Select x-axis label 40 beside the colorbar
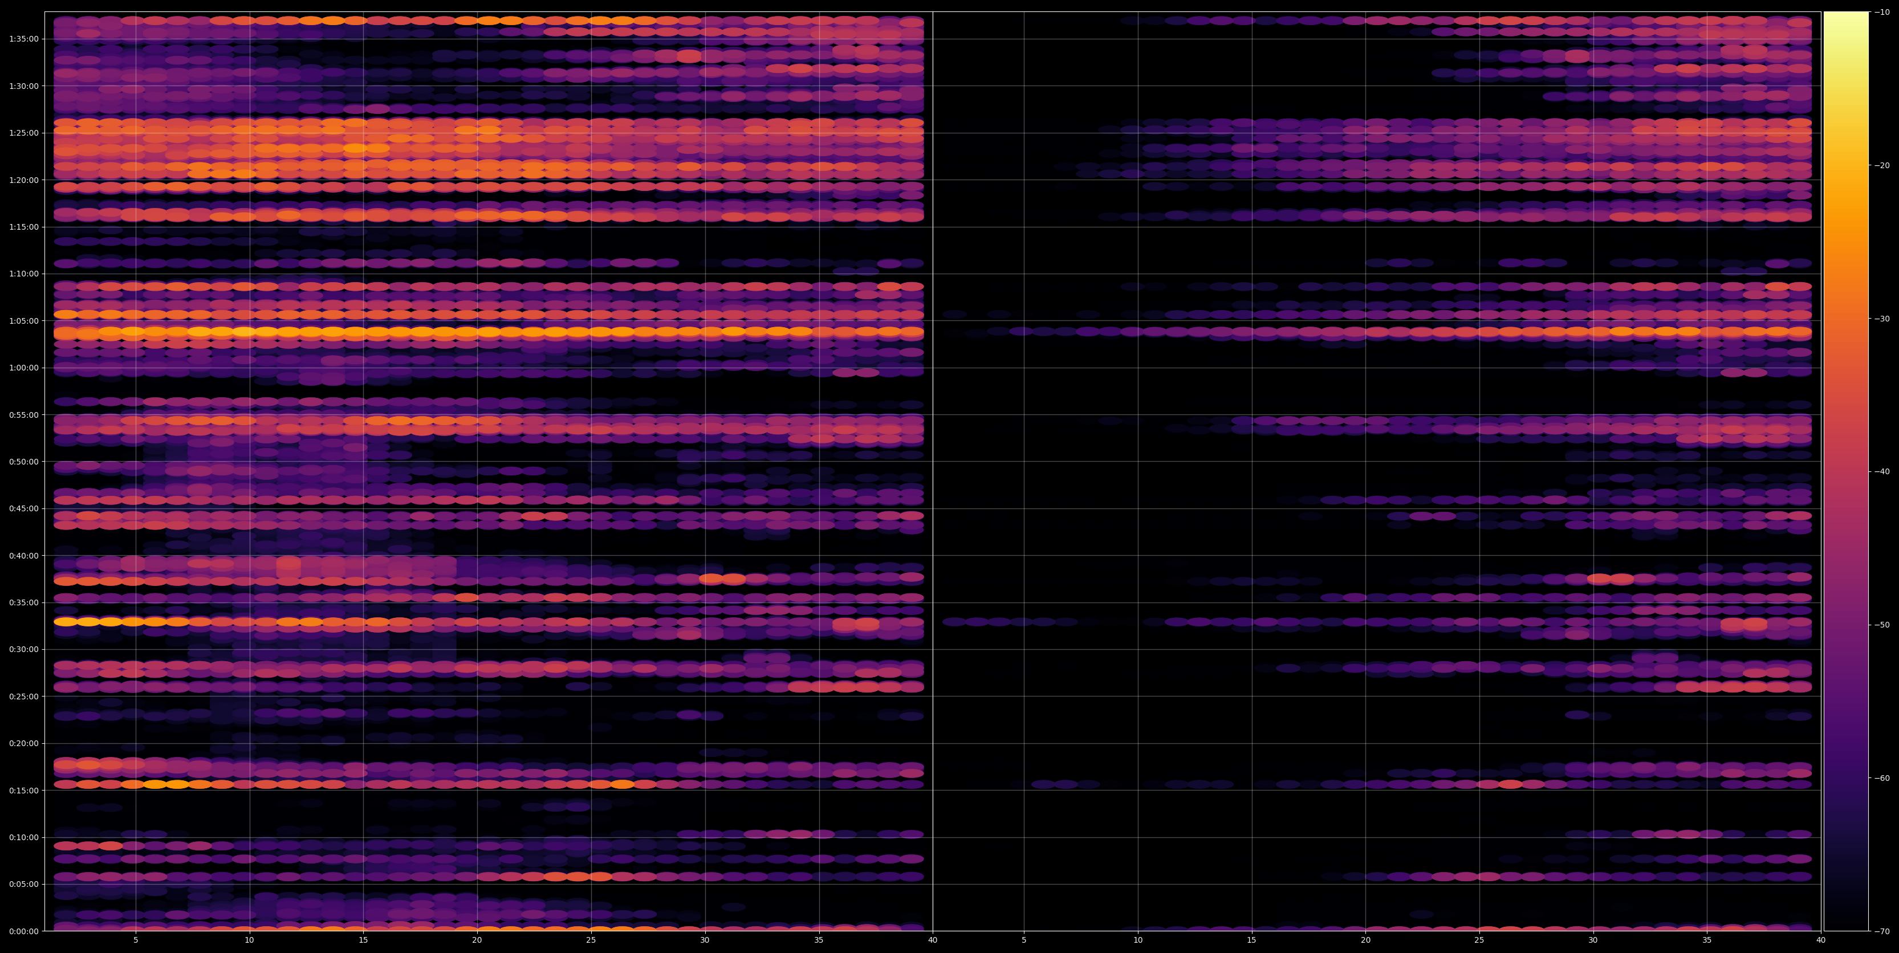The width and height of the screenshot is (1899, 953). (x=1821, y=940)
